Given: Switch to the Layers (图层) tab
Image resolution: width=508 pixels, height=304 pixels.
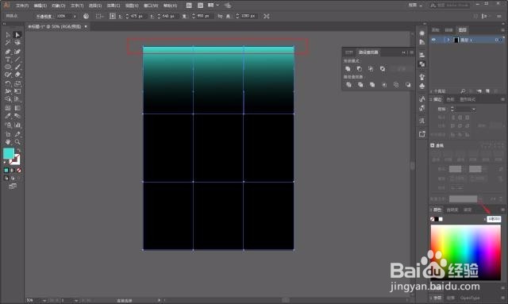Looking at the screenshot, I should 462,30.
